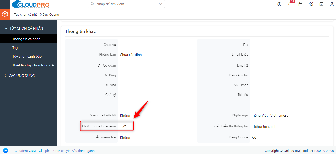Image resolution: width=336 pixels, height=154 pixels.
Task: Click "Chưa xác định" Phòng ban value
Action: [131, 55]
